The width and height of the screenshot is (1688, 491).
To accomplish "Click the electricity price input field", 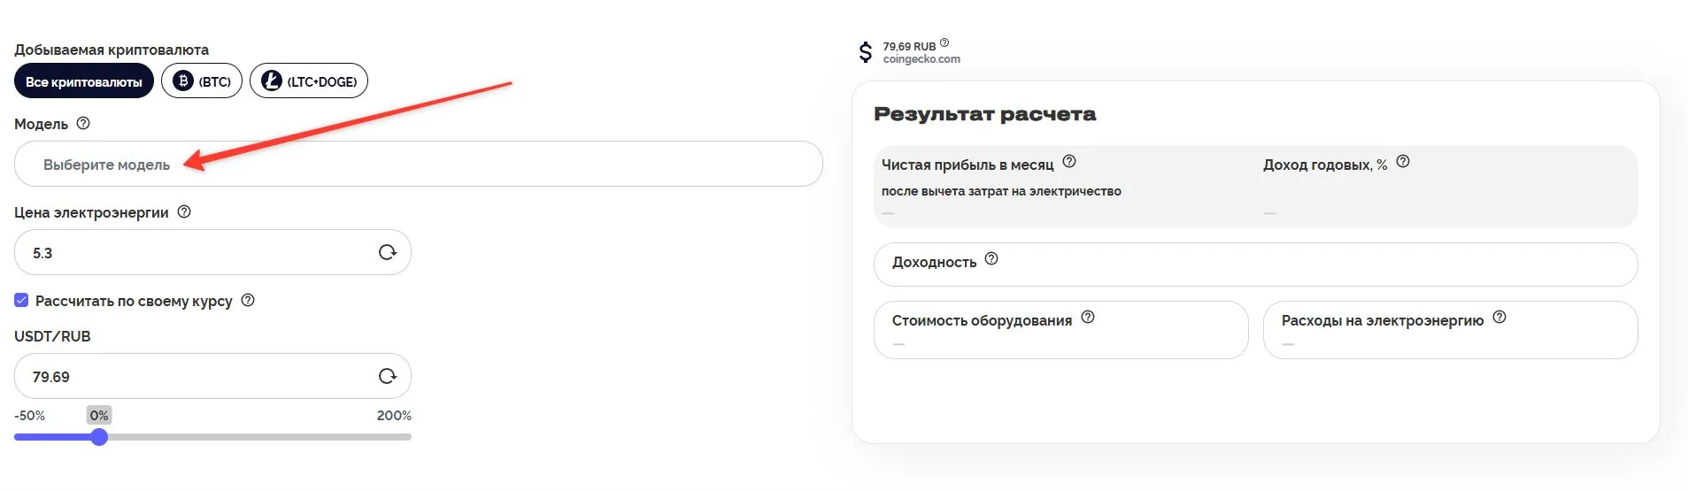I will (x=195, y=252).
